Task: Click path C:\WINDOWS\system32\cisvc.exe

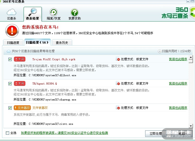Action: [x=51, y=124]
